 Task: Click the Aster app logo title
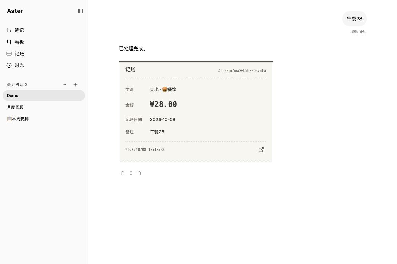click(x=15, y=11)
